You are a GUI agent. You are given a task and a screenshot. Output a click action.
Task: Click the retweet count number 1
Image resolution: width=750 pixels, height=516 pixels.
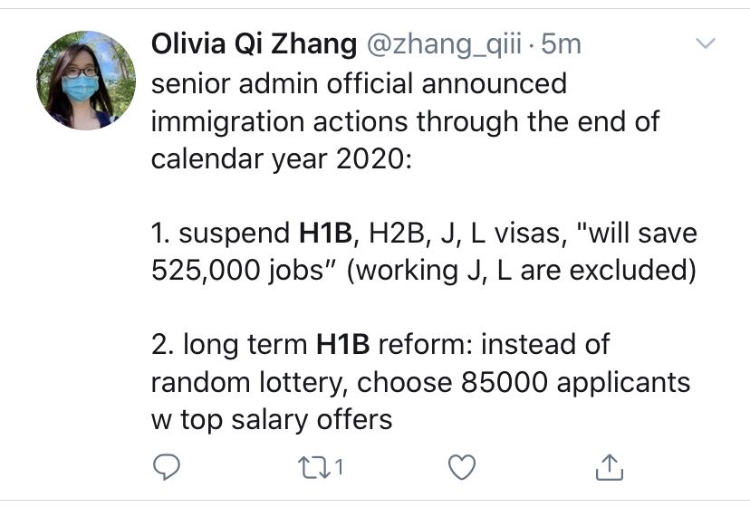pos(339,467)
